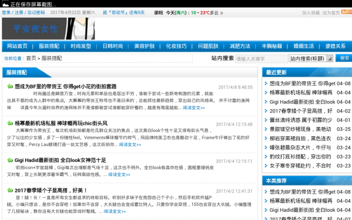Image resolution: width=352 pixels, height=220 pixels.
Task: Click the 最近更新 sidebar panel header
Action: (307, 72)
